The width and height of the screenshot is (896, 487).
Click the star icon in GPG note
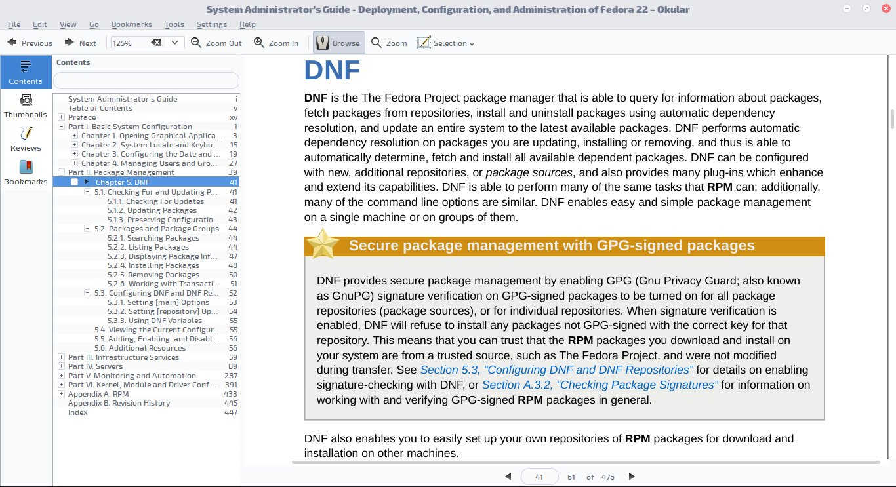323,244
